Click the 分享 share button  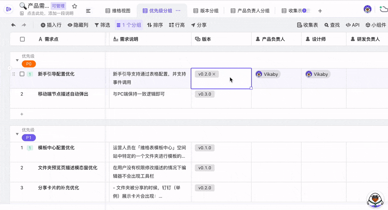(x=199, y=25)
